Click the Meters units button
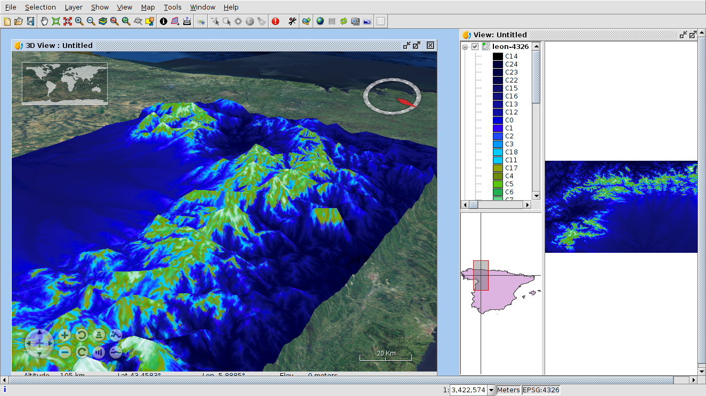Image resolution: width=706 pixels, height=396 pixels. [x=508, y=390]
